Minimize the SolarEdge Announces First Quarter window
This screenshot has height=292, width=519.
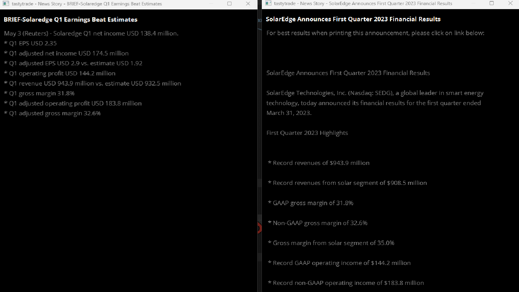coord(473,3)
